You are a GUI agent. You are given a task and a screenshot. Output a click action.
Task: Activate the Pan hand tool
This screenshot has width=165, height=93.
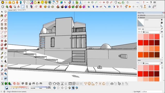(6, 66)
